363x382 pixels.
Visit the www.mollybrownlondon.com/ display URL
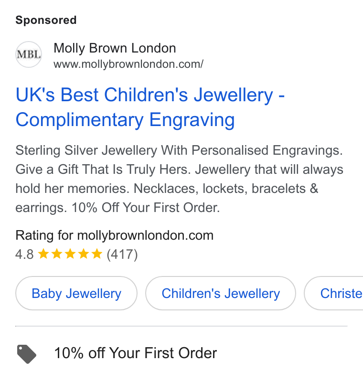pyautogui.click(x=128, y=64)
